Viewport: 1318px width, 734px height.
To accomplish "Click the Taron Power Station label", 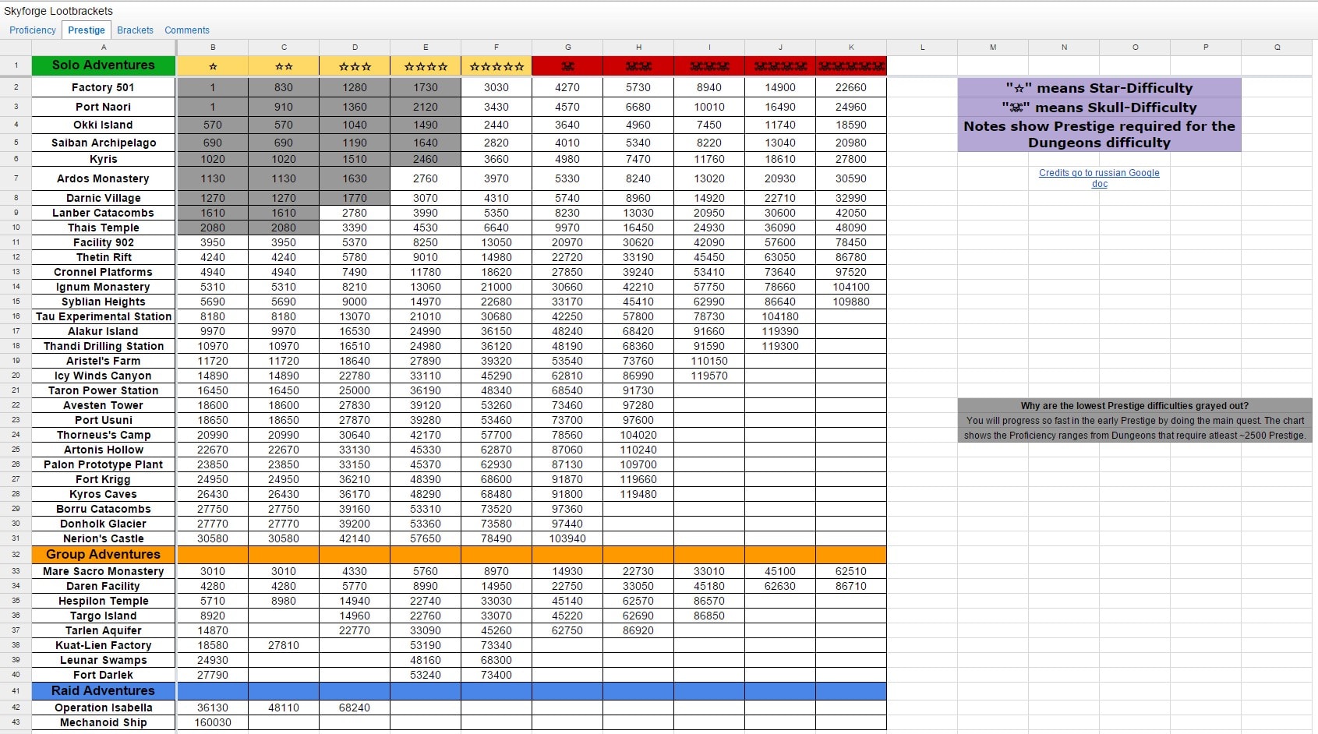I will [104, 390].
